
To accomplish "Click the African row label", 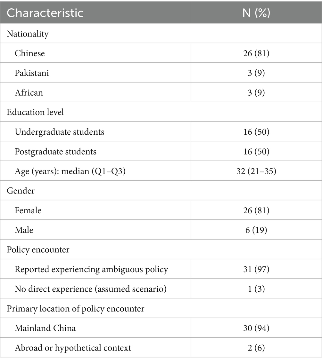I will tap(29, 92).
